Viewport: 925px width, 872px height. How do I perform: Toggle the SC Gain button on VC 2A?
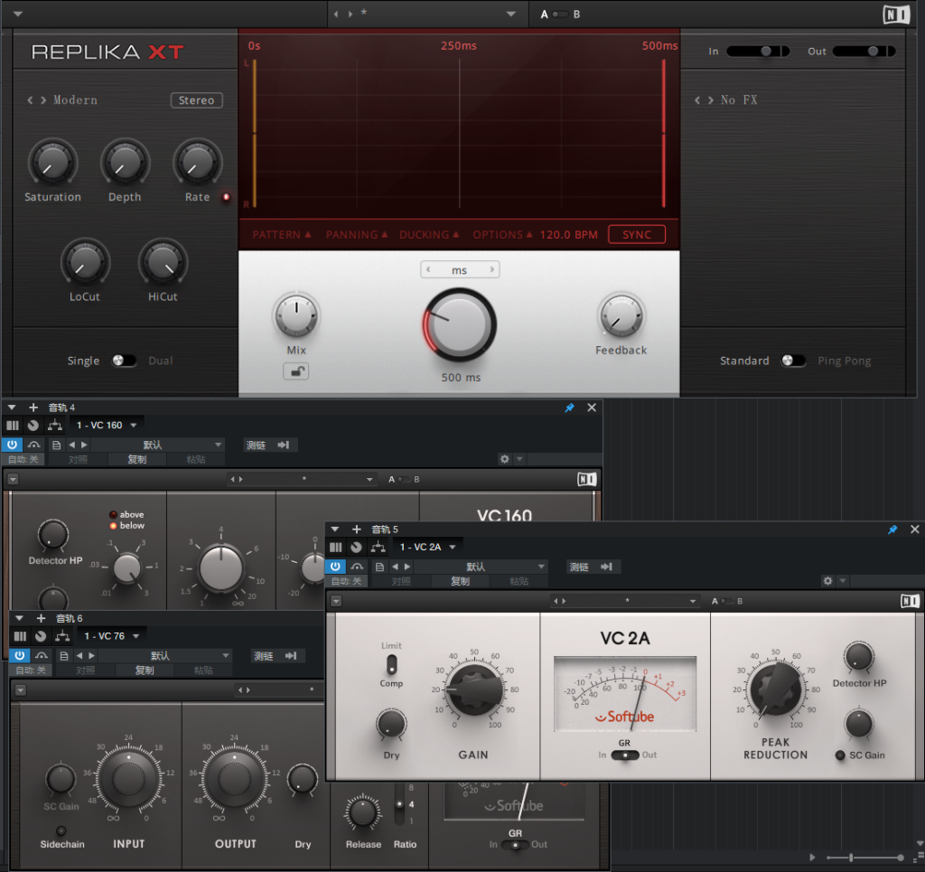(x=840, y=755)
